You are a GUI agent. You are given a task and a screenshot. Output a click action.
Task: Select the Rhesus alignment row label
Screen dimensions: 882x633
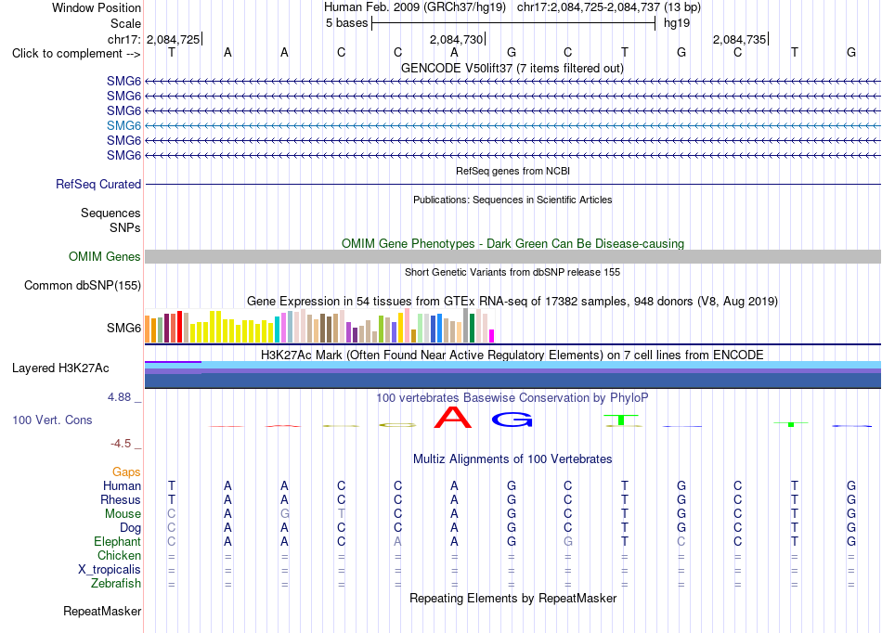(x=121, y=499)
